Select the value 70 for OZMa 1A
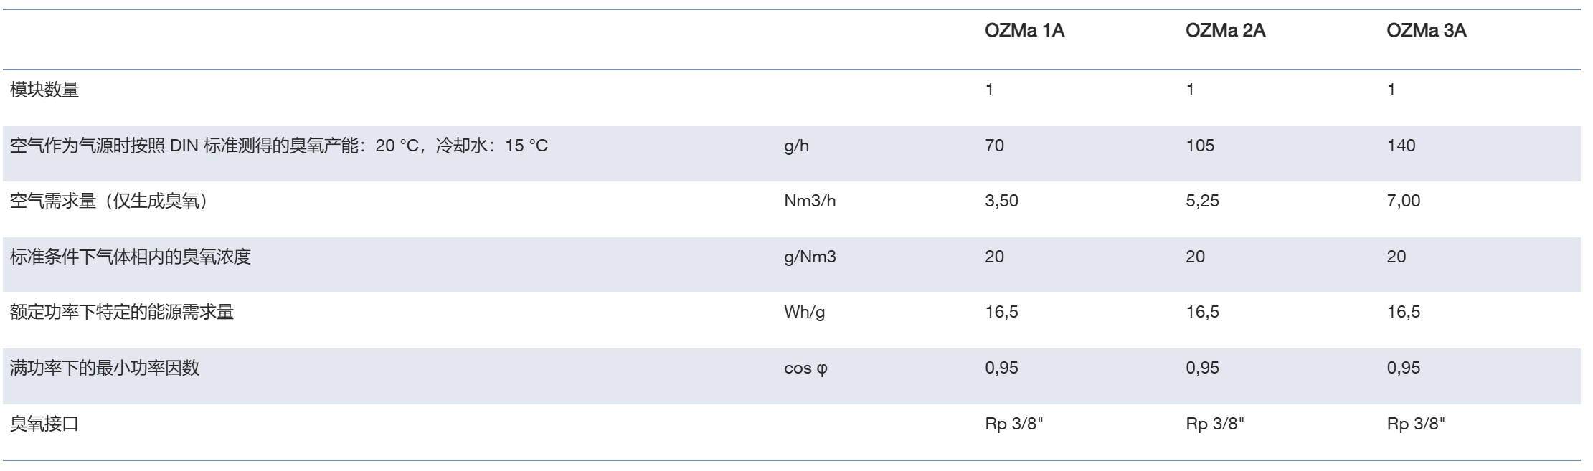 click(x=994, y=146)
